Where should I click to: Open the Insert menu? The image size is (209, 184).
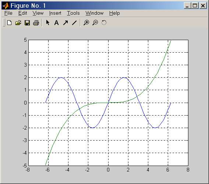tap(55, 13)
